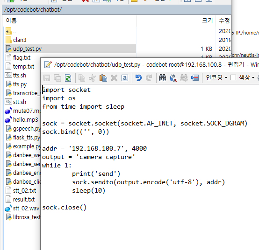This screenshot has height=250, width=259.
Task: Click the socket.SOCK_DGRAM text in the editor
Action: click(x=214, y=124)
